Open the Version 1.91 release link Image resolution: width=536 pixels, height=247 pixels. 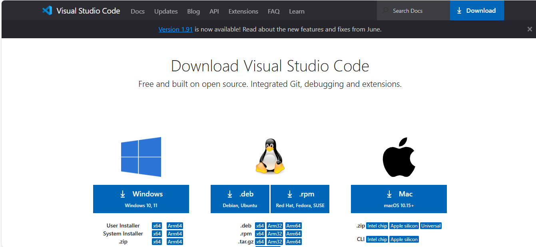[175, 29]
